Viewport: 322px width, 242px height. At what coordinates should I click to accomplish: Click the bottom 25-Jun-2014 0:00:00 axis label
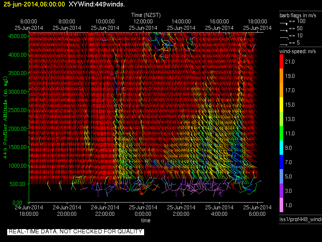coord(143,211)
